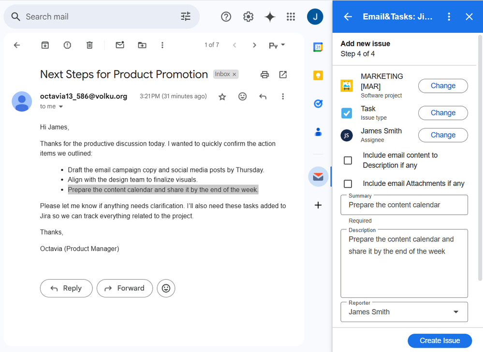
Task: Reply using header arrow icon
Action: 263,97
